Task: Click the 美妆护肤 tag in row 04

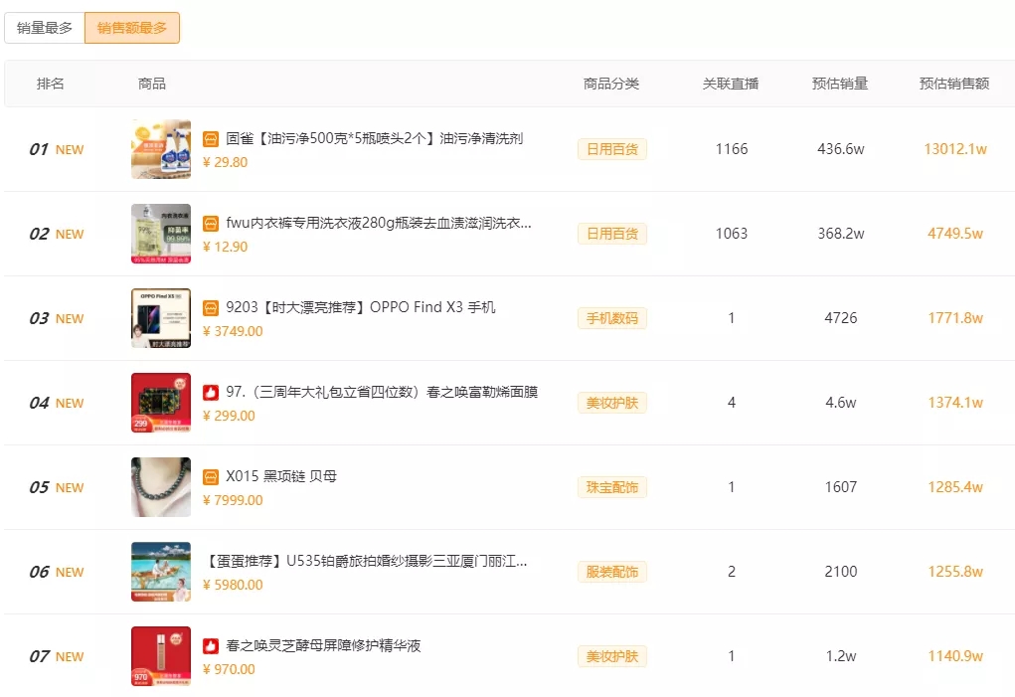Action: pyautogui.click(x=612, y=403)
